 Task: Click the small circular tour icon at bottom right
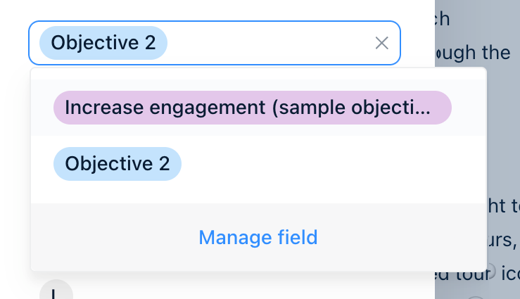point(491,270)
